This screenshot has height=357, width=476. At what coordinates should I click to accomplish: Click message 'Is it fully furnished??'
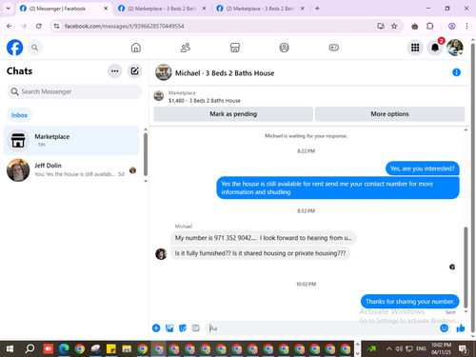260,253
